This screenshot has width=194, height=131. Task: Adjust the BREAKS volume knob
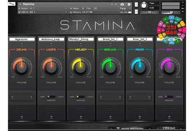(110, 67)
